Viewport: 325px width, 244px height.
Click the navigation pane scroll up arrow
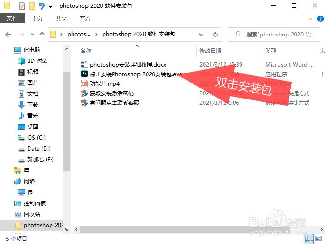pos(67,49)
